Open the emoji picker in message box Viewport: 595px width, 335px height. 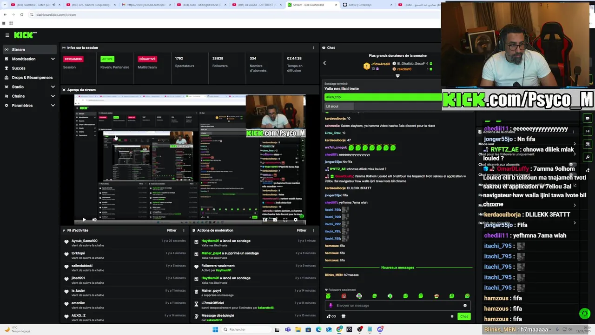coord(465,306)
